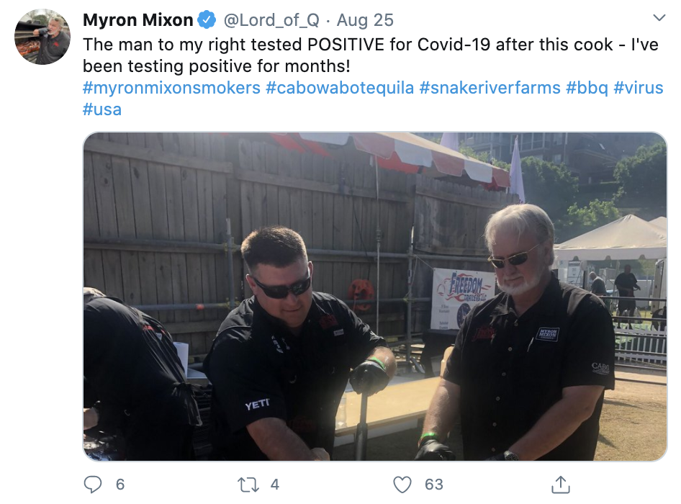
Task: View the 63 likes count
Action: coord(434,485)
